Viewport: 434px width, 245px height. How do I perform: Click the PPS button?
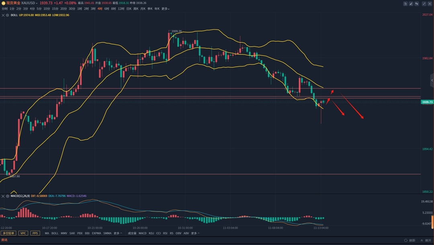click(35, 233)
